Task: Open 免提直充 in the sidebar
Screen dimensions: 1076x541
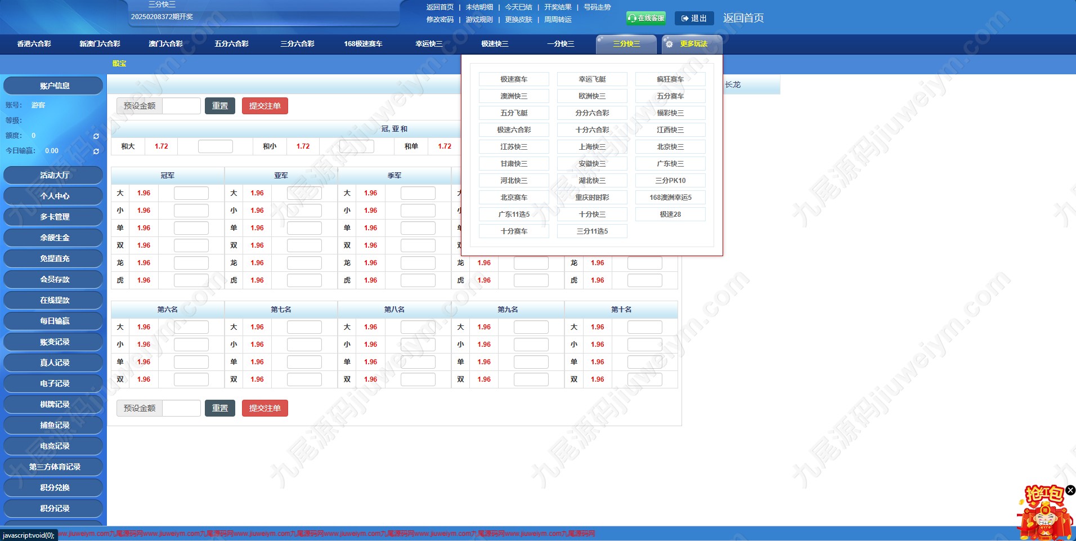Action: 53,259
